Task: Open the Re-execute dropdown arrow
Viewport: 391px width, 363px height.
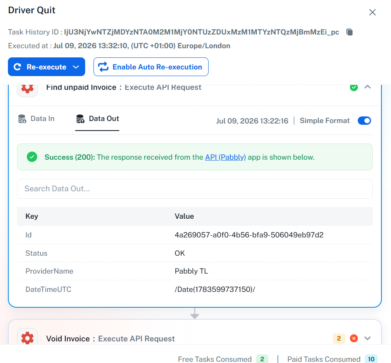Action: point(76,67)
